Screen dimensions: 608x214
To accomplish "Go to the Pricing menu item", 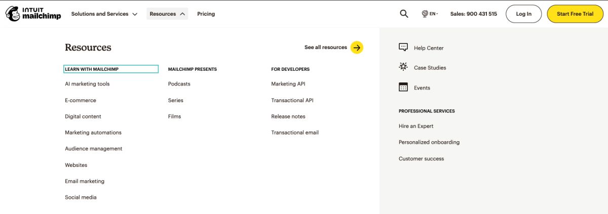I will pyautogui.click(x=206, y=14).
